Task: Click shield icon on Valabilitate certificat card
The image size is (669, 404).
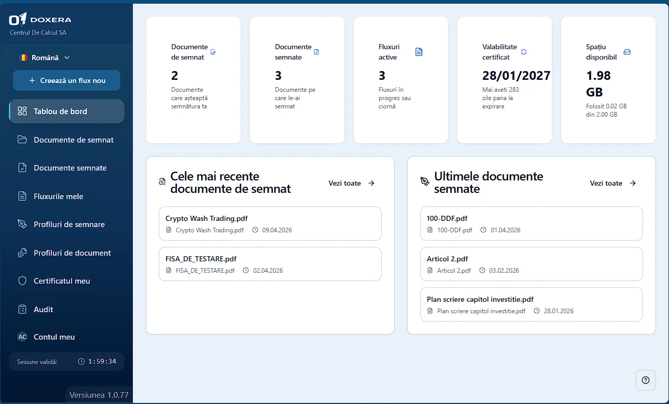Action: point(524,52)
